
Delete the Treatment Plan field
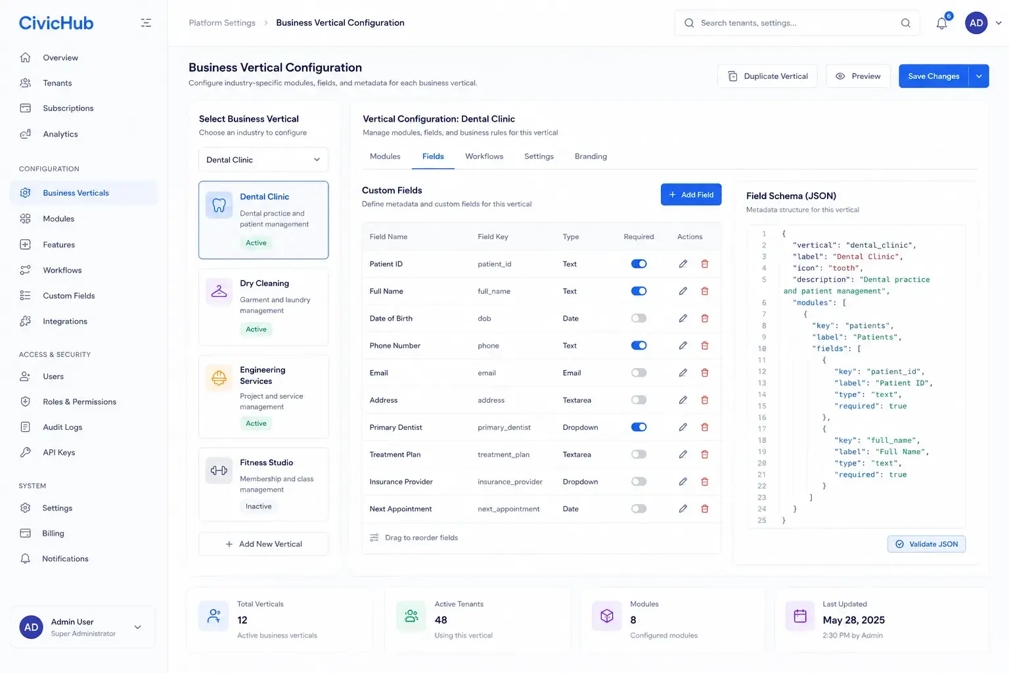click(x=705, y=454)
